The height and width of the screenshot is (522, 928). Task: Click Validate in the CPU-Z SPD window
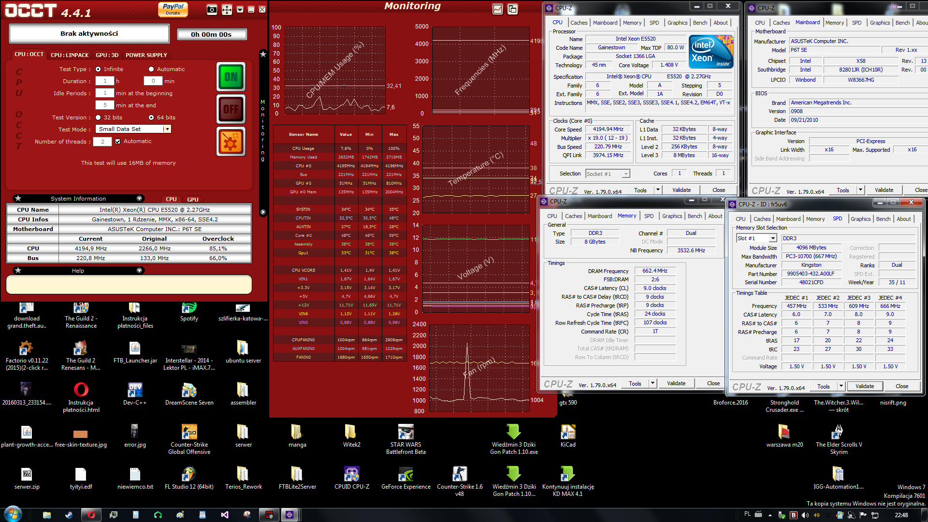point(865,386)
